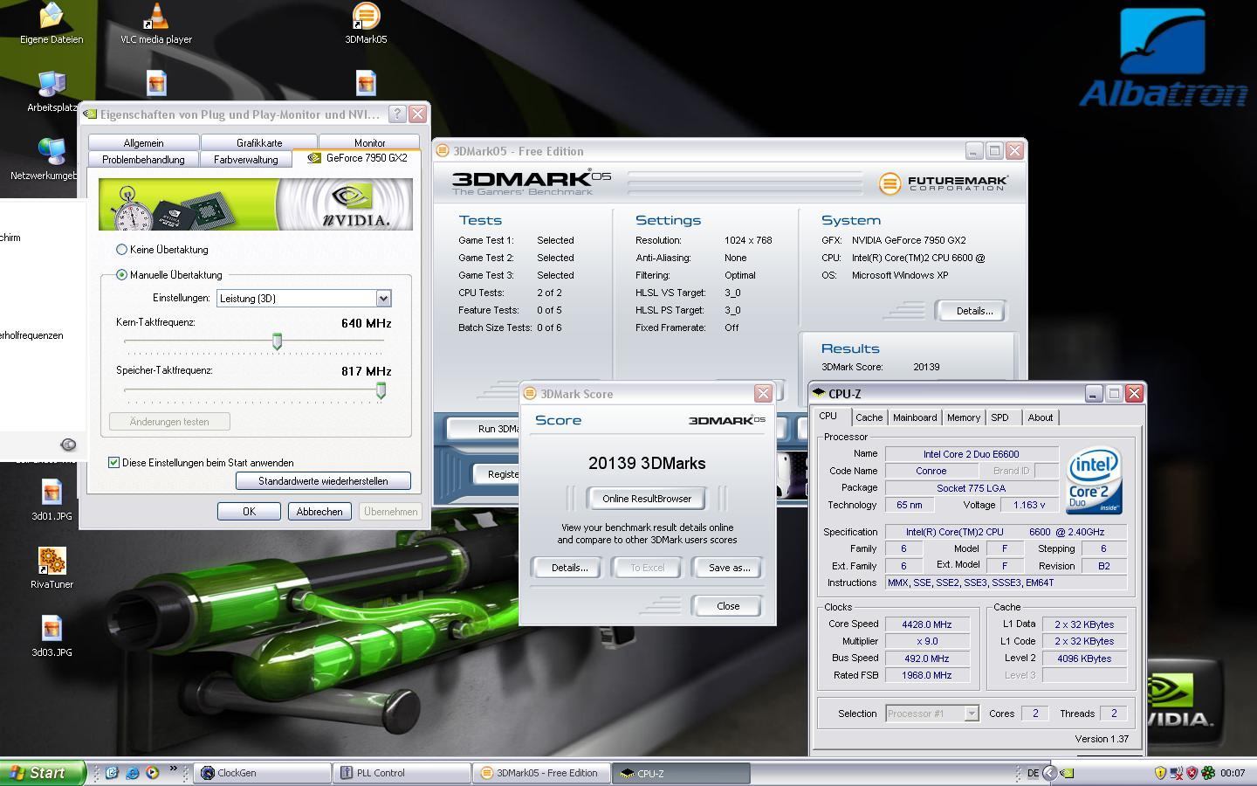This screenshot has width=1257, height=786.
Task: Click Show Desktop quick launch icon
Action: (113, 773)
